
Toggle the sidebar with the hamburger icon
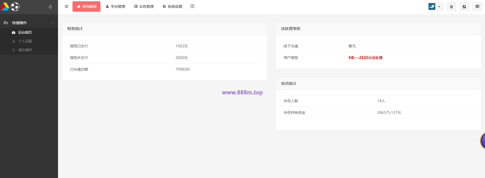(x=67, y=6)
